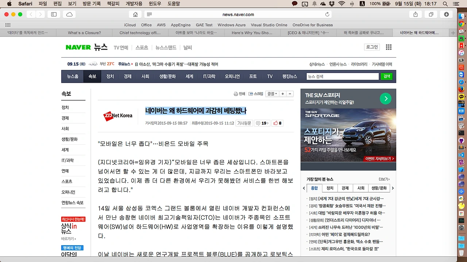Open 연합뉴스 속보 in the left sidebar
The image size is (467, 262).
coord(72,203)
